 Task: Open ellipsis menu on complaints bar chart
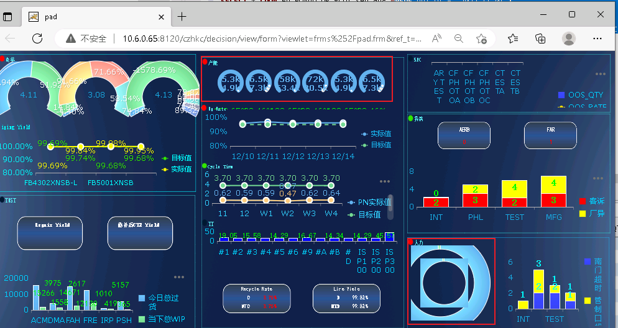(x=598, y=178)
